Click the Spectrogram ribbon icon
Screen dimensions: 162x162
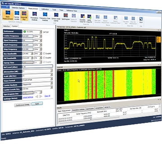(x=66, y=17)
